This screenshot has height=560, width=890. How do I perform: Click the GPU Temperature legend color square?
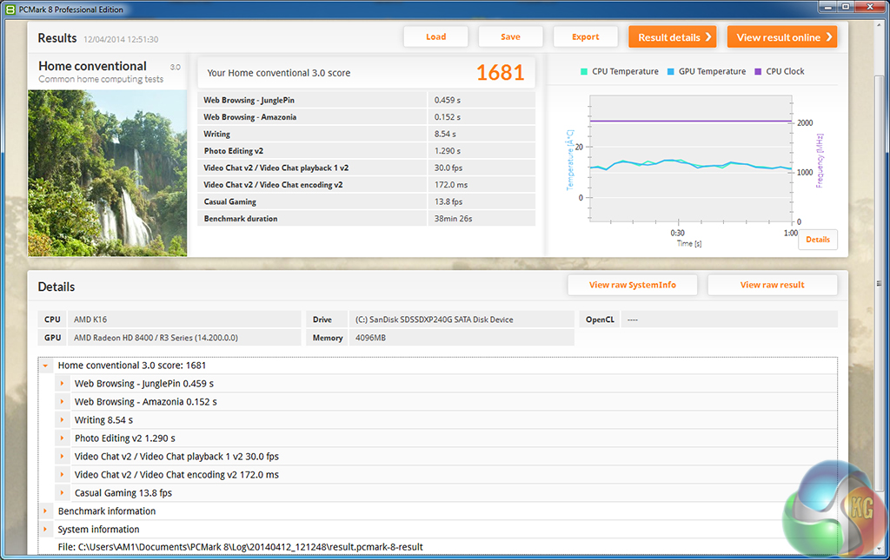672,72
